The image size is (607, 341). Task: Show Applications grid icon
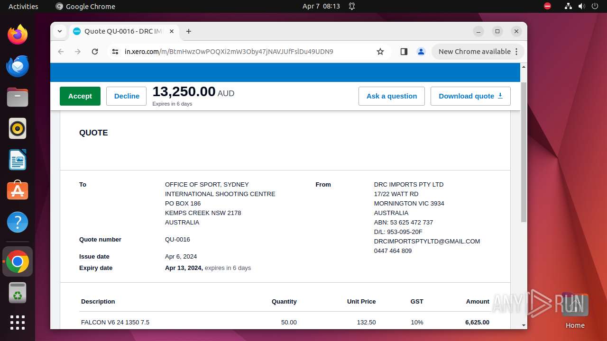18,323
